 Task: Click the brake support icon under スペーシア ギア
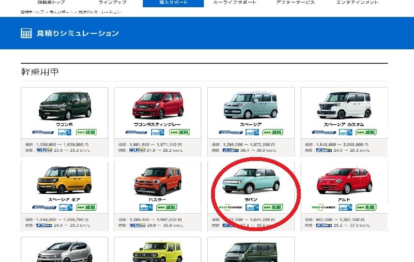click(x=66, y=207)
